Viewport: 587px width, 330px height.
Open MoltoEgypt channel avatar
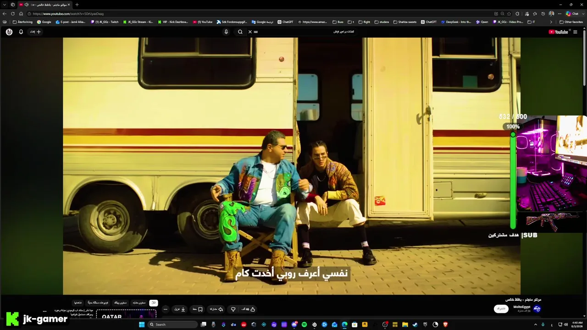(537, 309)
